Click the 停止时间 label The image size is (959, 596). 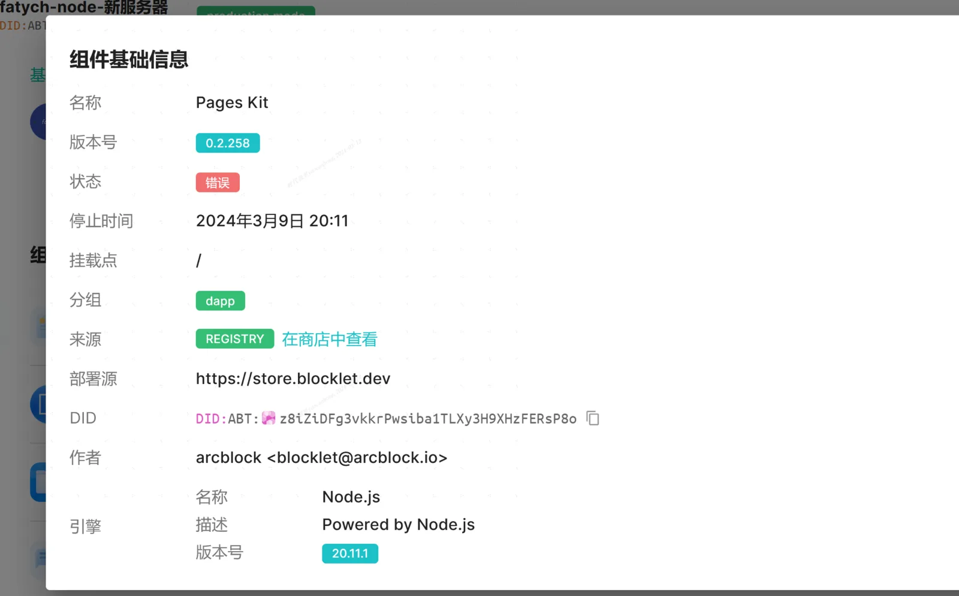click(x=101, y=221)
